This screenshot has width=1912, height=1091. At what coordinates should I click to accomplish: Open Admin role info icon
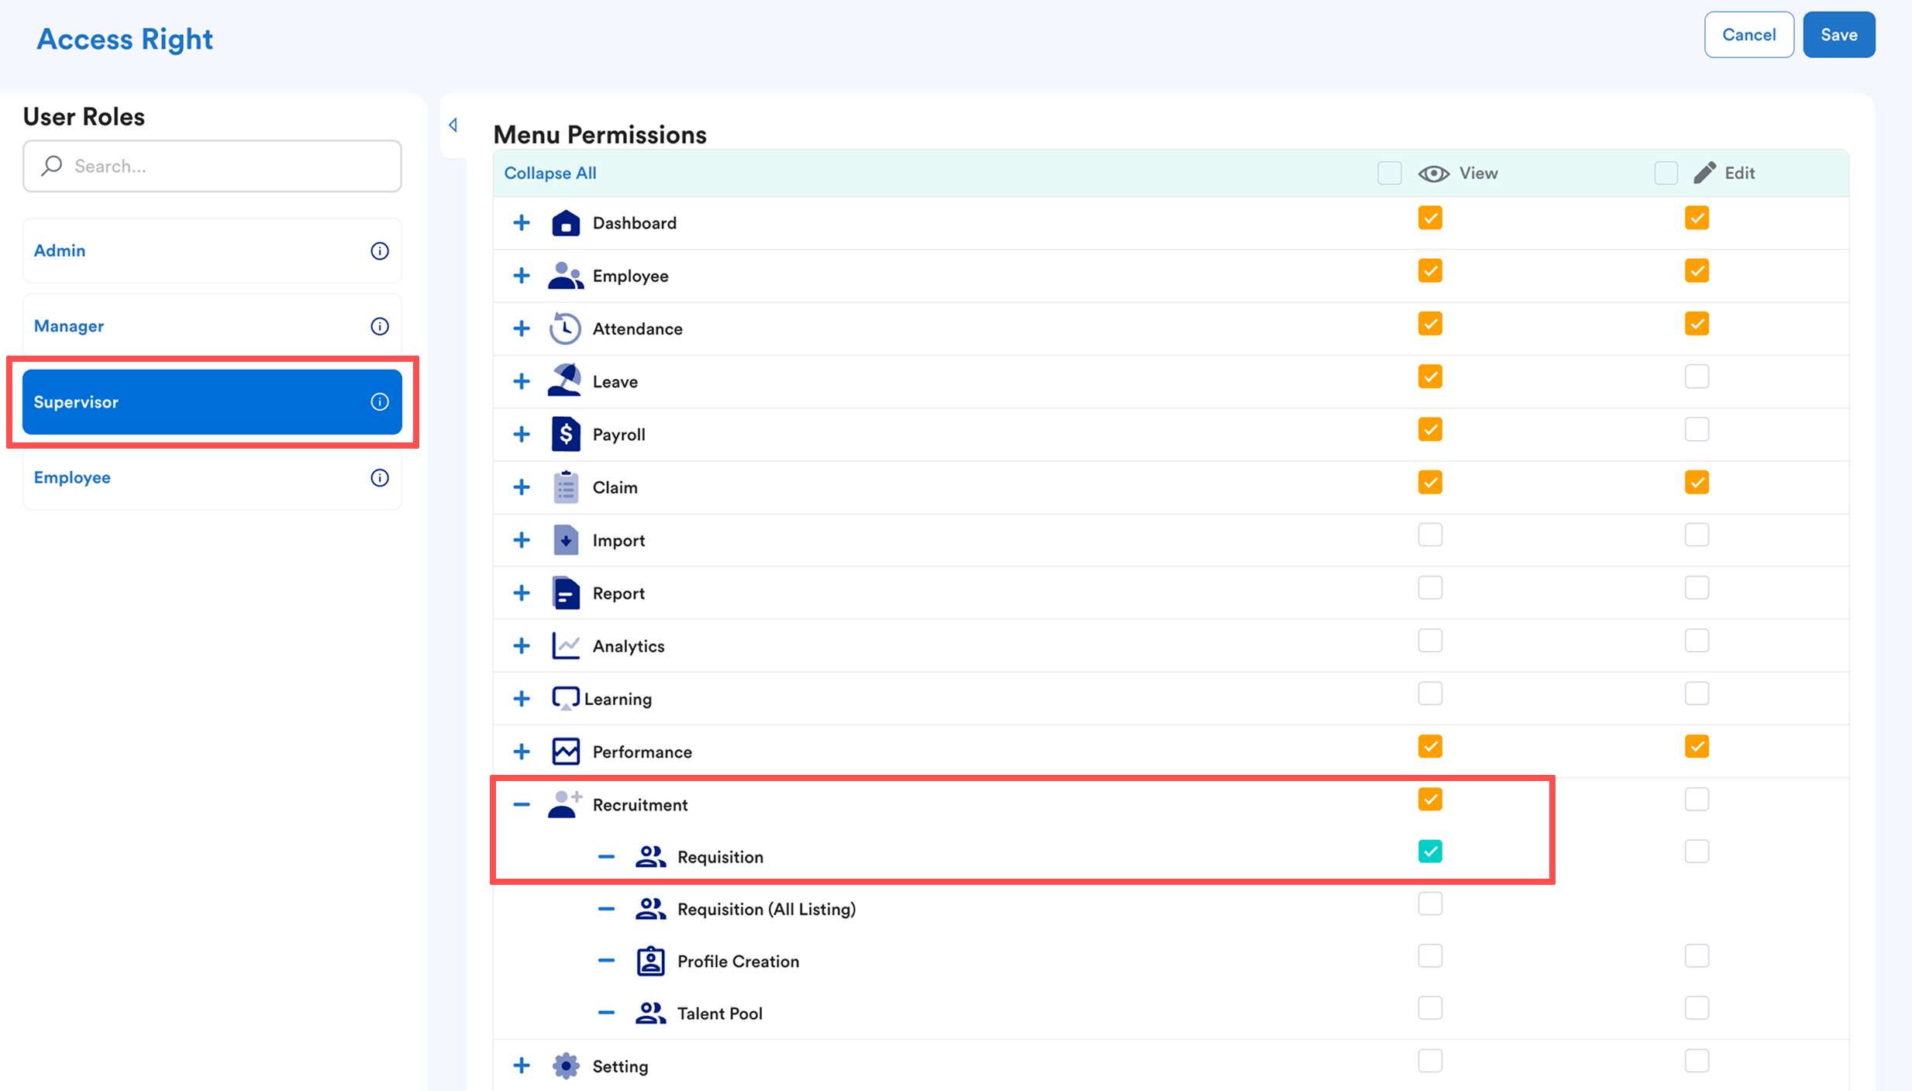(380, 251)
